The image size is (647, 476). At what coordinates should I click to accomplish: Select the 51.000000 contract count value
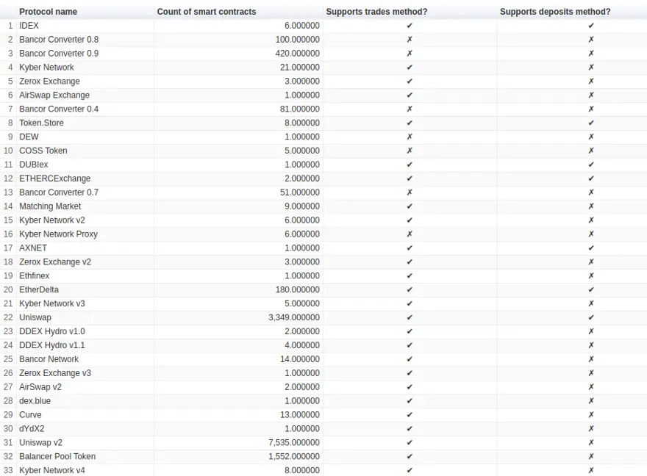[x=299, y=192]
